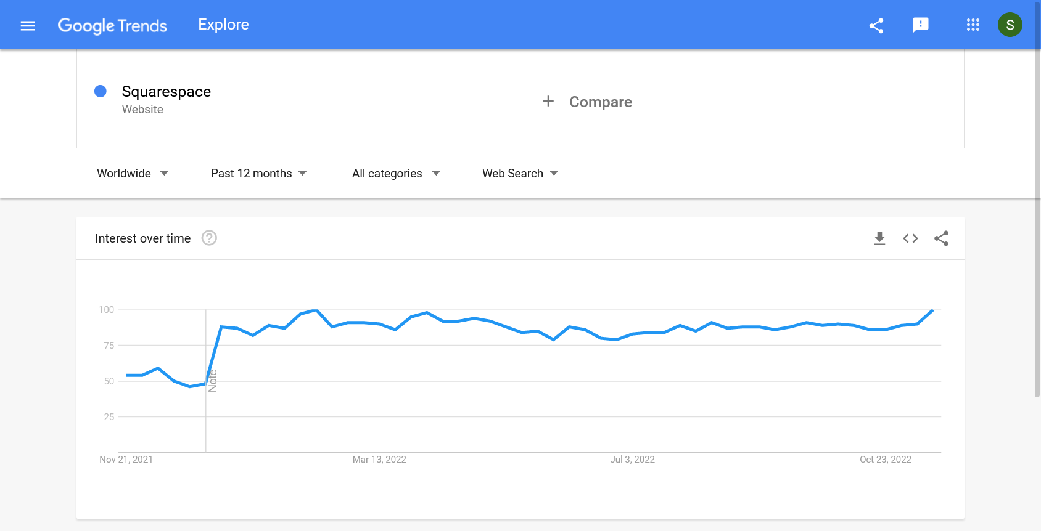The height and width of the screenshot is (531, 1041).
Task: Click the Note marker on chart
Action: (213, 381)
